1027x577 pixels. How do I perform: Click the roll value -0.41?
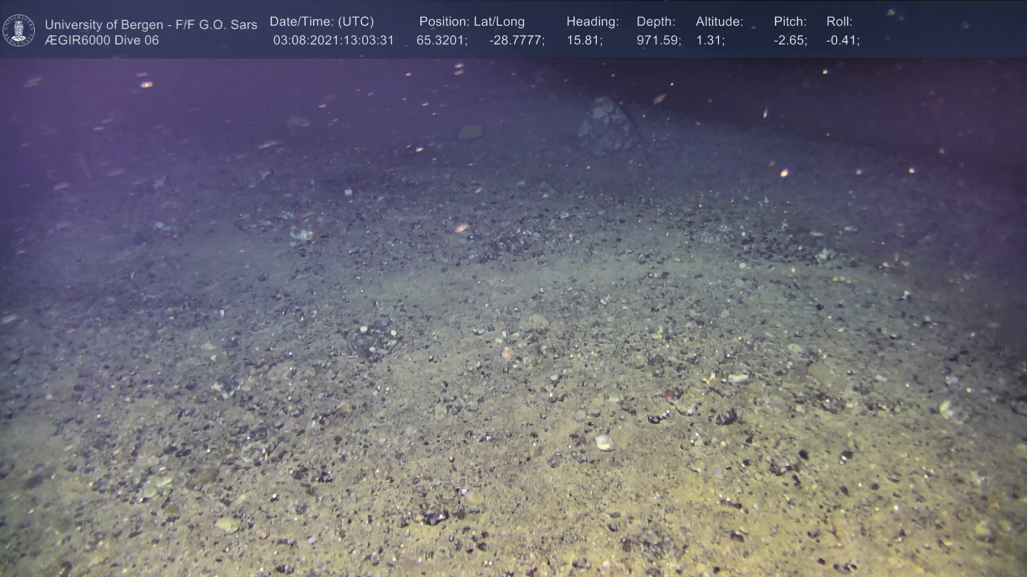pyautogui.click(x=842, y=41)
